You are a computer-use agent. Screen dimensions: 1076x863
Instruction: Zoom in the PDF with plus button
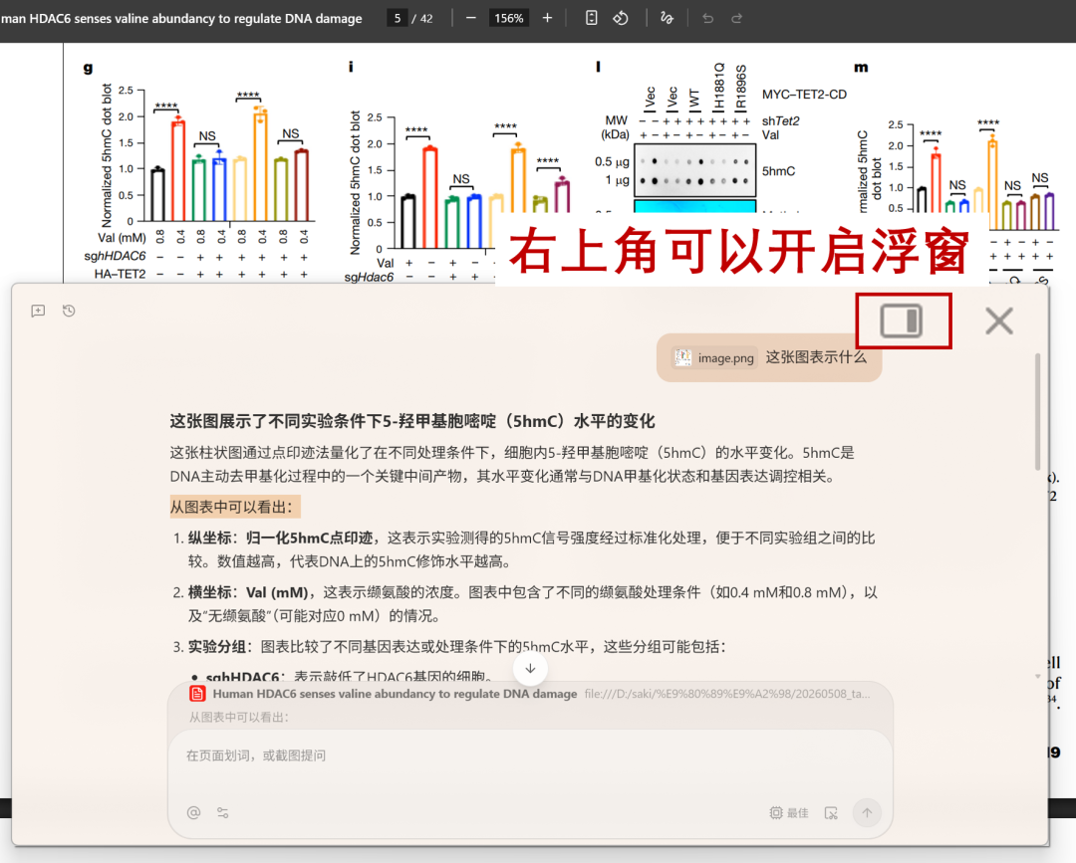click(547, 19)
